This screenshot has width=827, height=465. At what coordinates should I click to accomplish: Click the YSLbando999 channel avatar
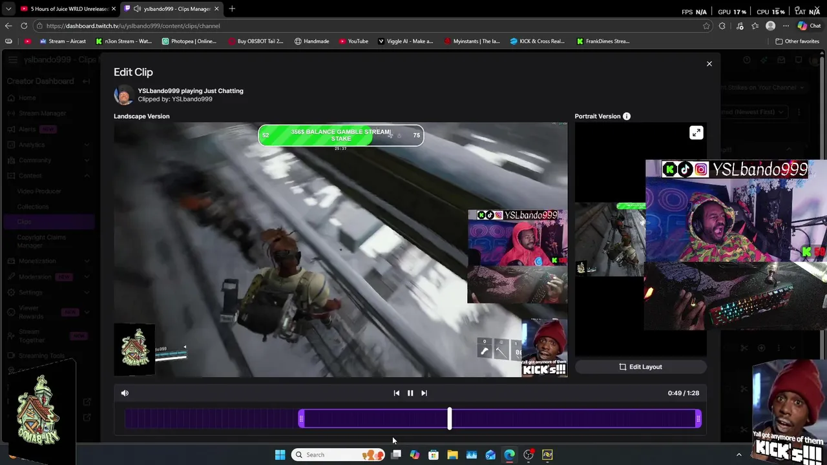click(x=123, y=95)
